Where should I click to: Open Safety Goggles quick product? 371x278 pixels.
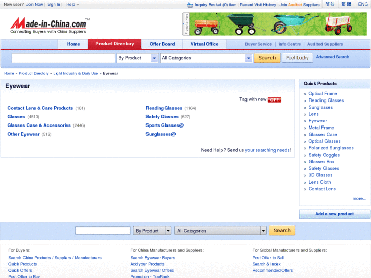tap(324, 155)
